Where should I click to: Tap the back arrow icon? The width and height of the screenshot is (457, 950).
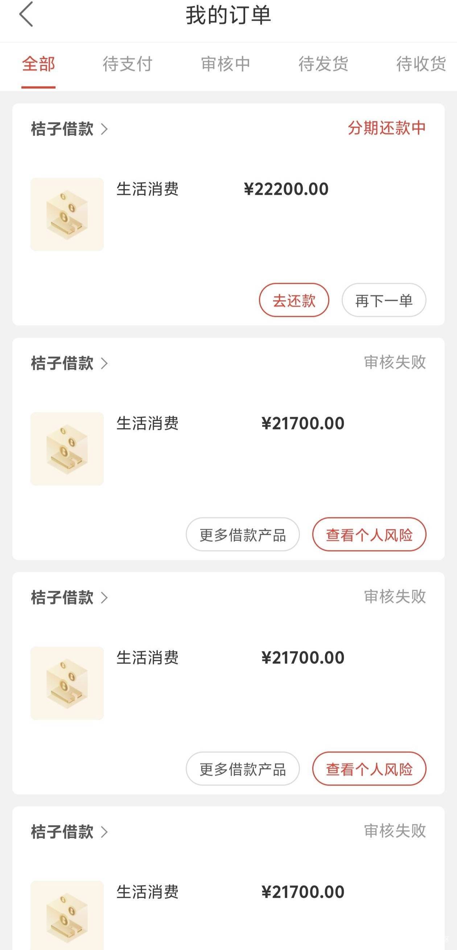26,15
